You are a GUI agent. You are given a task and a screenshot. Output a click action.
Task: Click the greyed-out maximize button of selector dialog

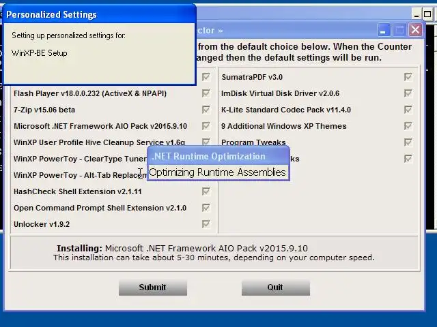pyautogui.click(x=399, y=30)
